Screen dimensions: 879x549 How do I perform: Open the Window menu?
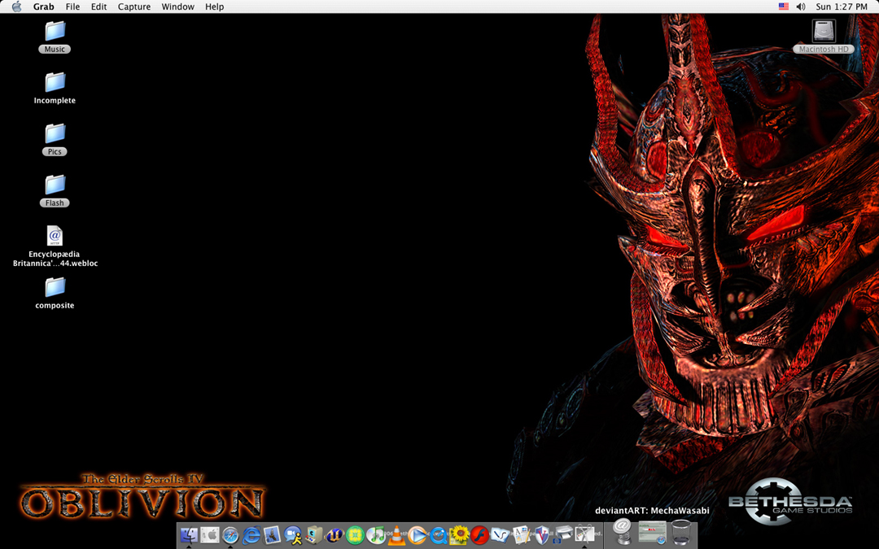click(x=177, y=7)
